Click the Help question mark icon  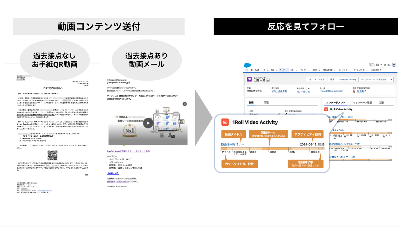381,65
